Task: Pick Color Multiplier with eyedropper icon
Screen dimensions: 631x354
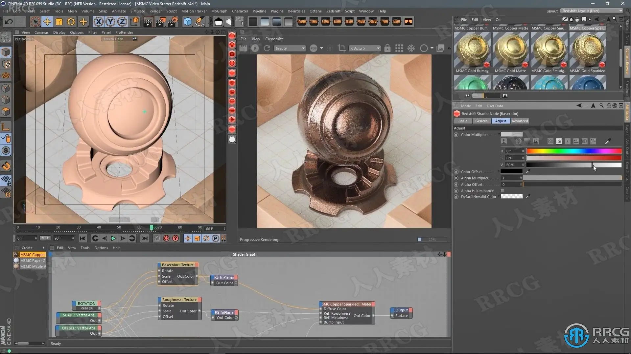Action: (x=608, y=142)
